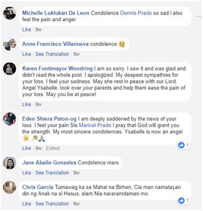Image resolution: width=203 pixels, height=211 pixels.
Task: Click the Chris Garcia name link
Action: [38, 187]
